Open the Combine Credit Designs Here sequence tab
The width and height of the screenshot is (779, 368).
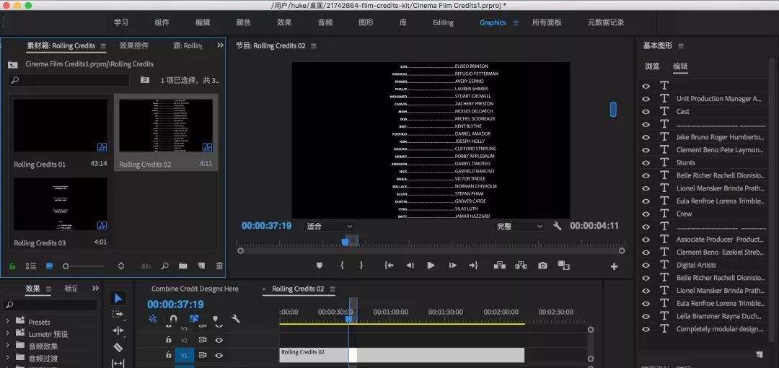click(x=195, y=289)
